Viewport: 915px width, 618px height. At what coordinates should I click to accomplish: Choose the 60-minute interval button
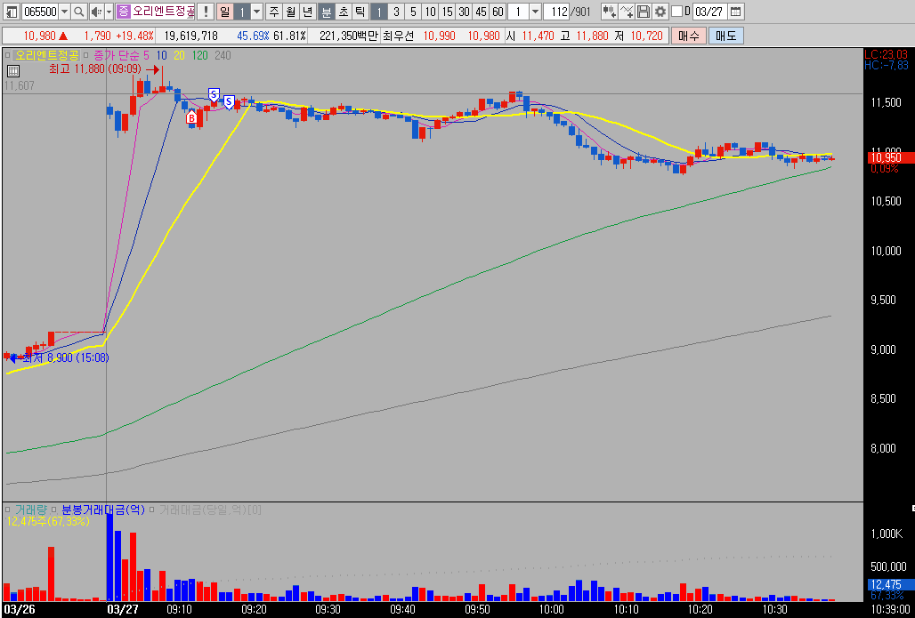pos(498,11)
